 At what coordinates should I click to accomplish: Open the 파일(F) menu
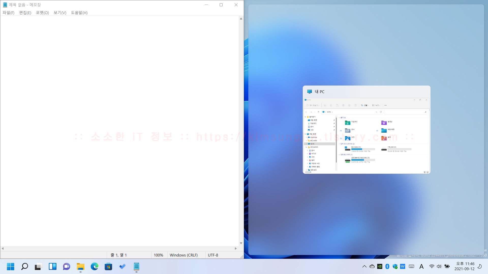[8, 13]
